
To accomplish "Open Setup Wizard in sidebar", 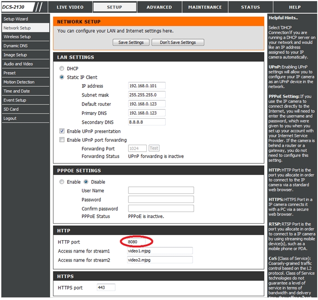I will (16, 19).
